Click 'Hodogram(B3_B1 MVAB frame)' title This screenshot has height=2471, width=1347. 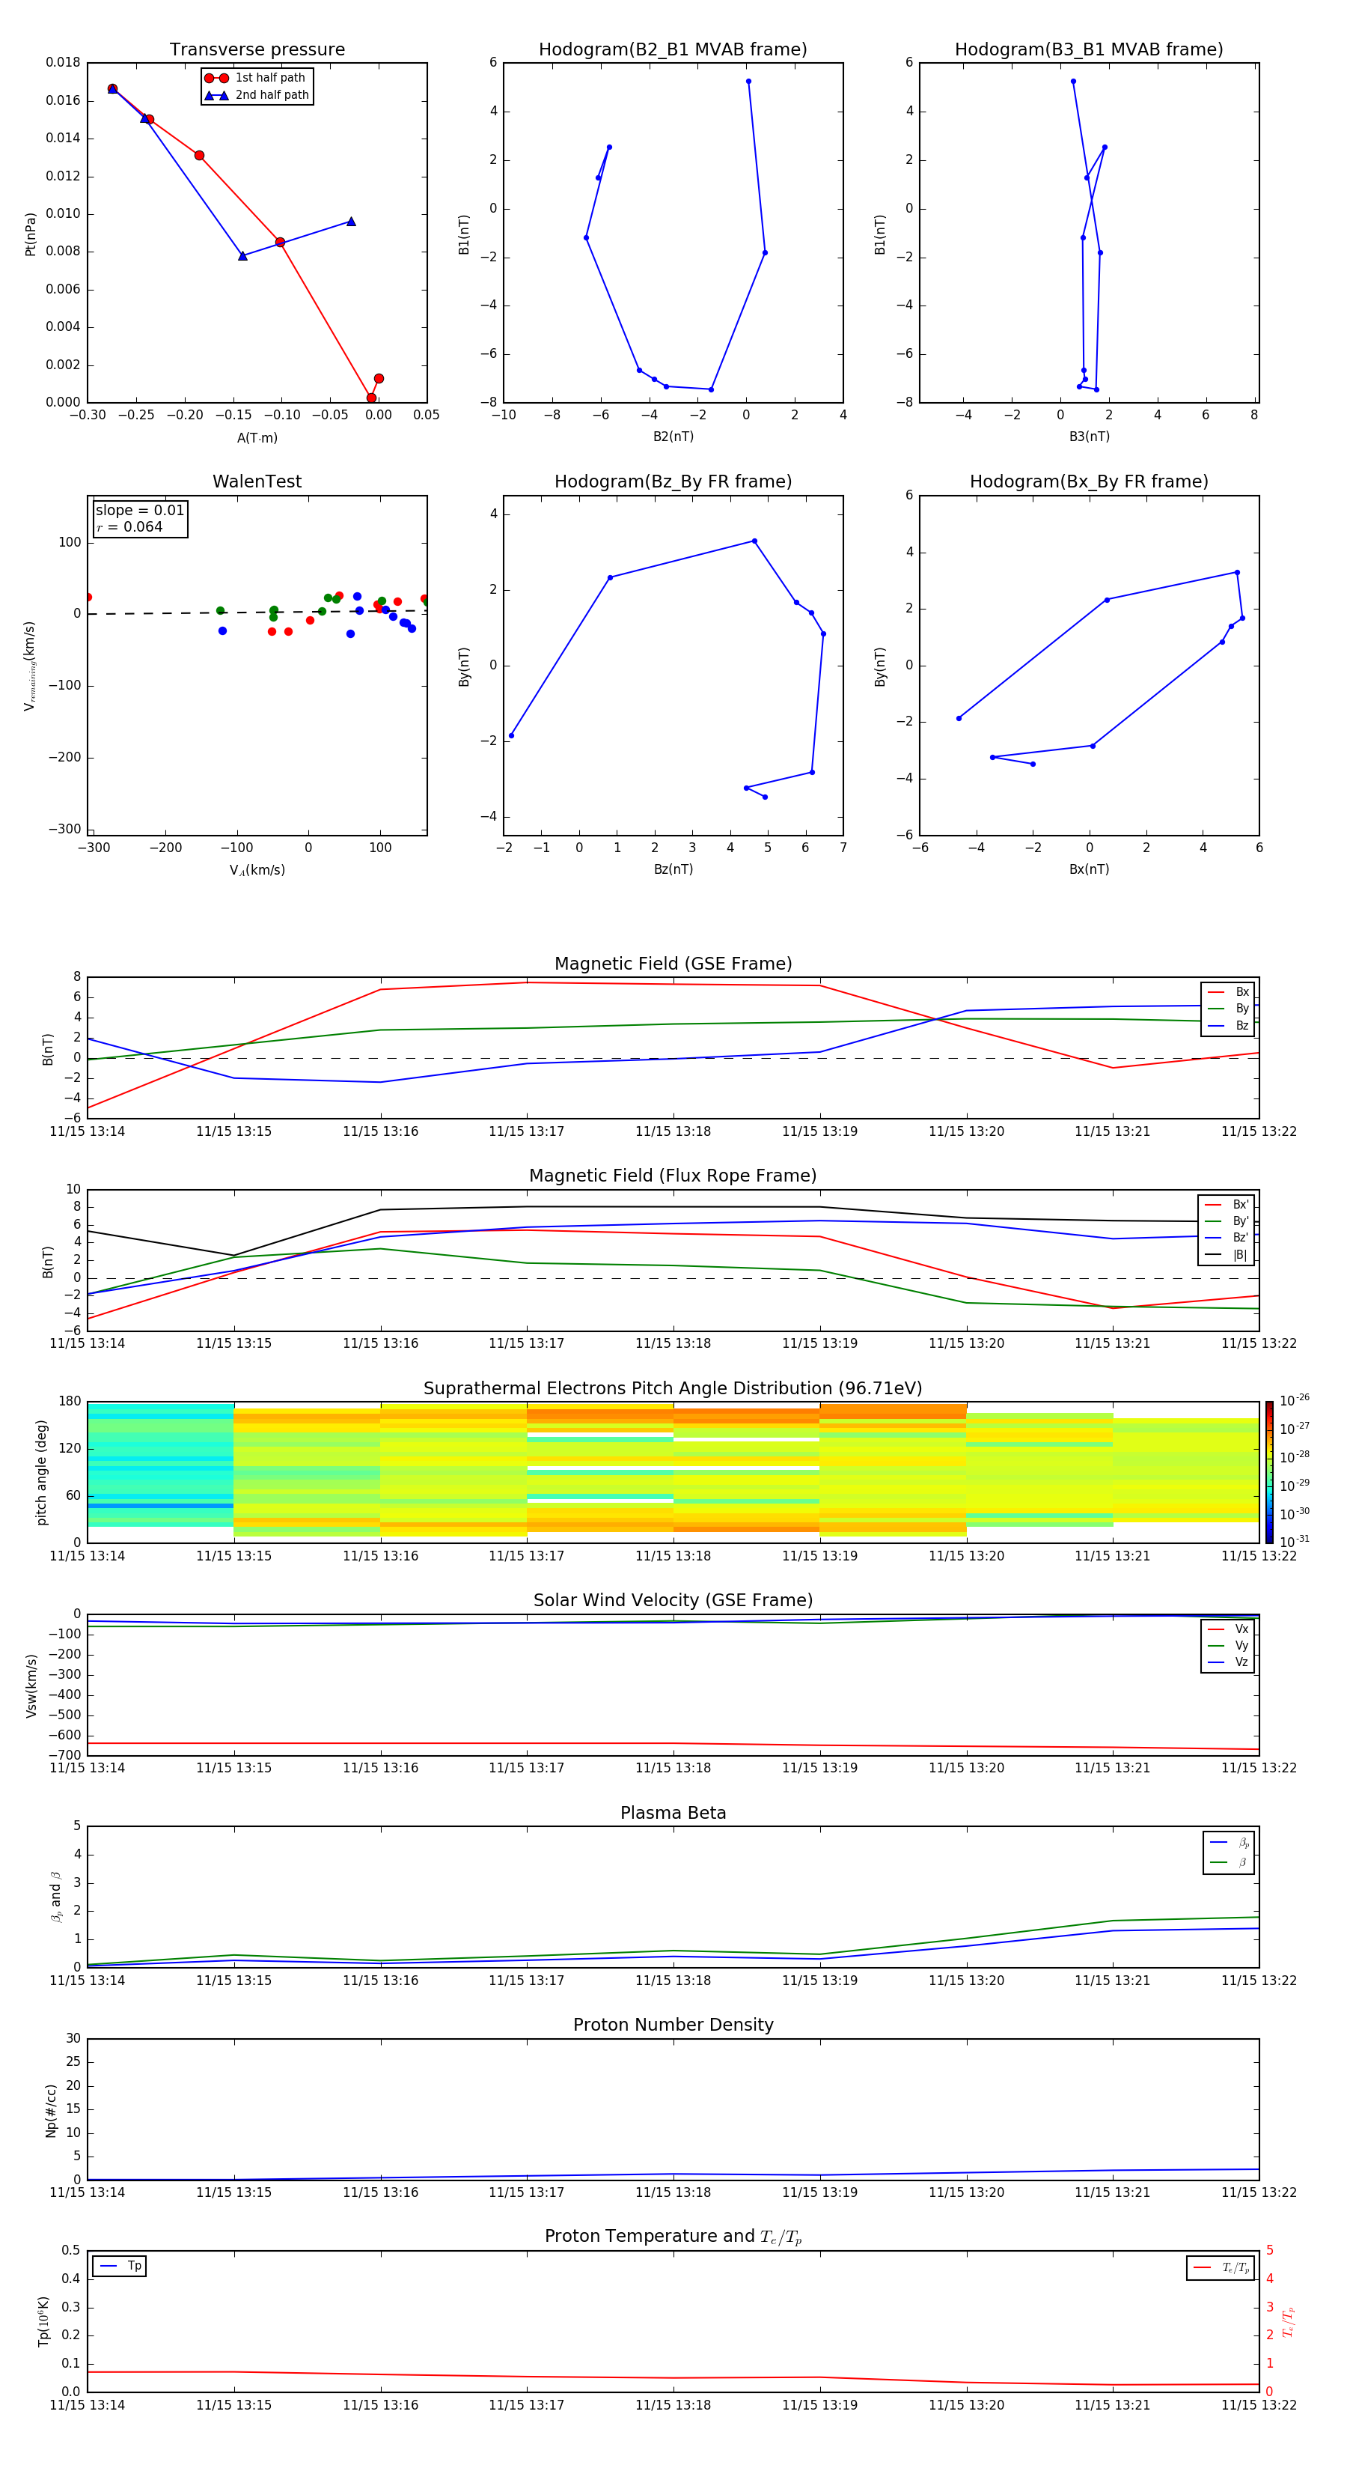[1089, 49]
